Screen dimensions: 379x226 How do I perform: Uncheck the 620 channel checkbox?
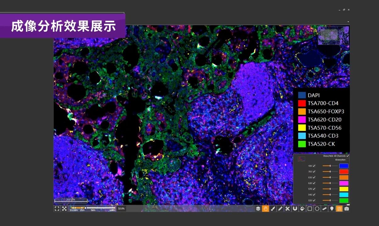(314, 183)
